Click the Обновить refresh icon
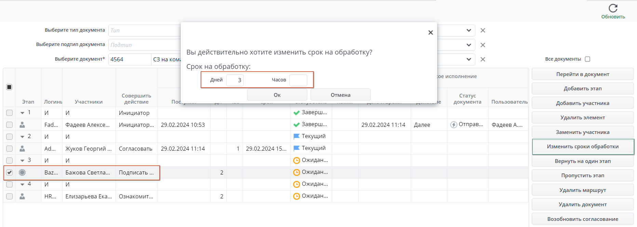637x227 pixels. coord(613,8)
